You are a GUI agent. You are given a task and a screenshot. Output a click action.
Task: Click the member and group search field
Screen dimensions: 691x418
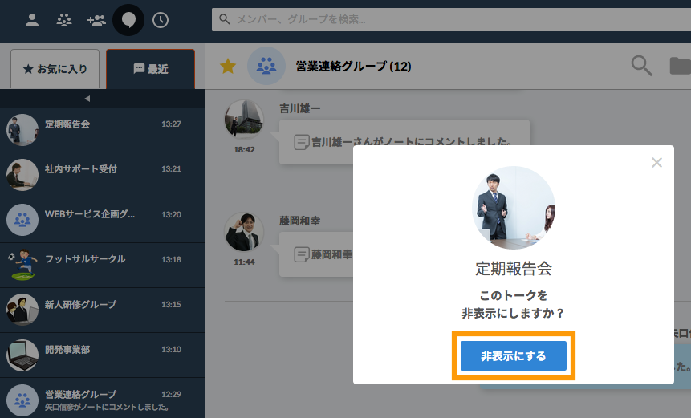coord(449,19)
